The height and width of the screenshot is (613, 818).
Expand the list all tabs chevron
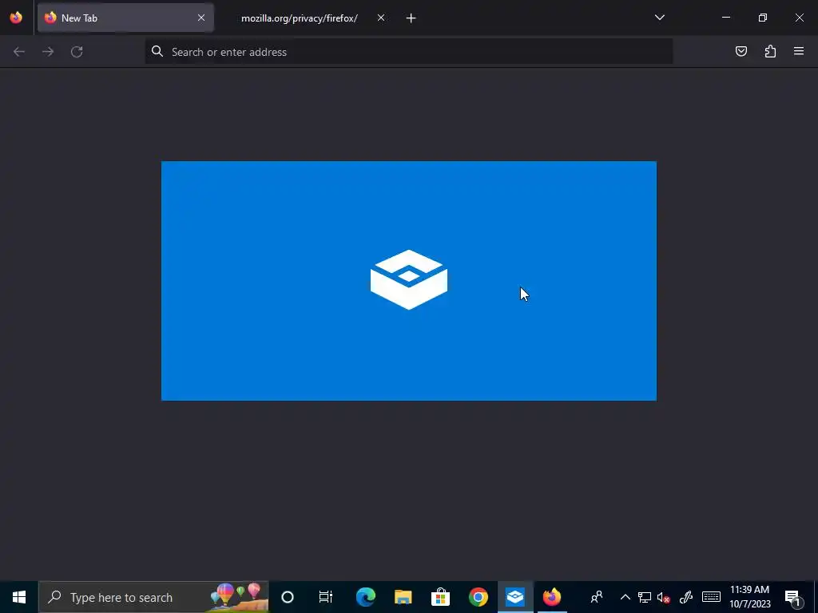pos(659,18)
